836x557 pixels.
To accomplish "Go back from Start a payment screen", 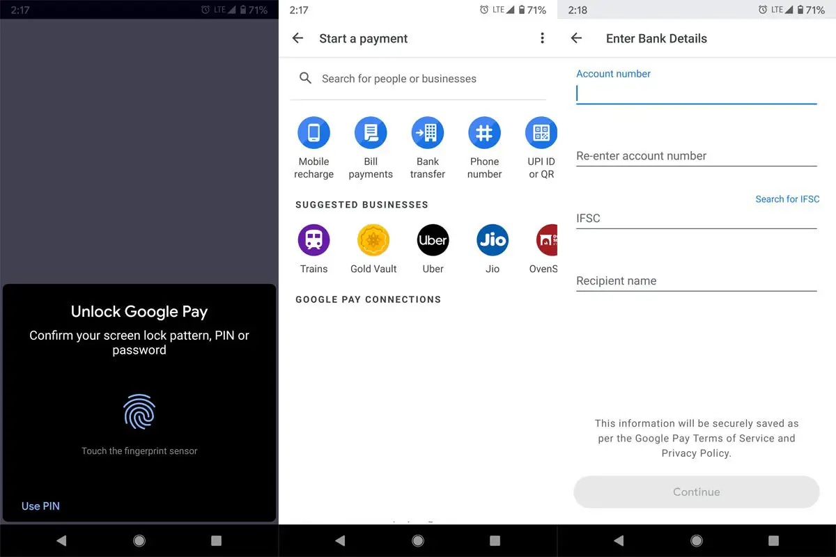I will (x=298, y=38).
